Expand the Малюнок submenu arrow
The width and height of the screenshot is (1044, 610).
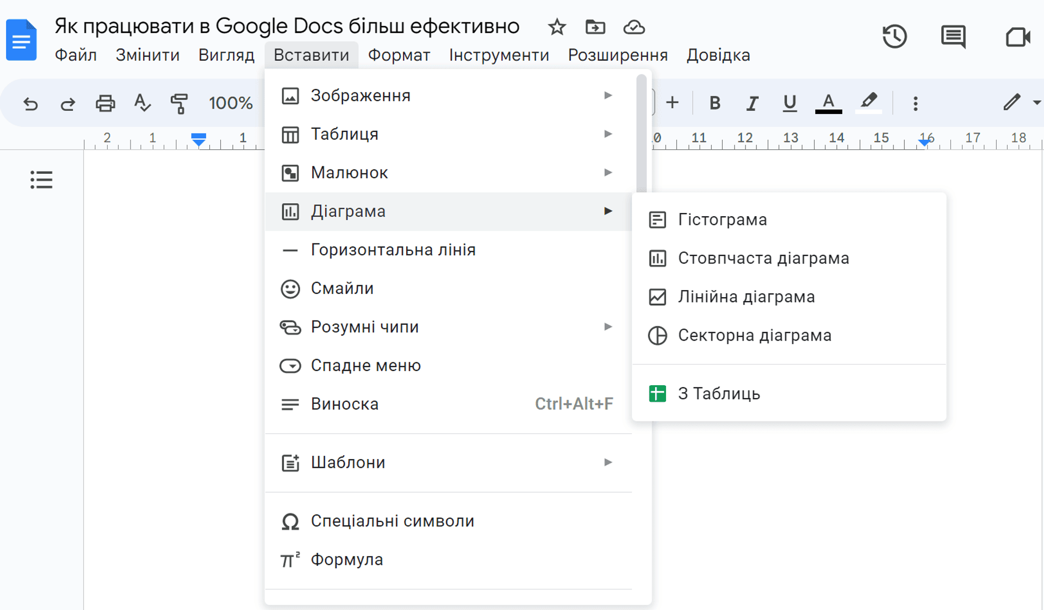coord(608,173)
